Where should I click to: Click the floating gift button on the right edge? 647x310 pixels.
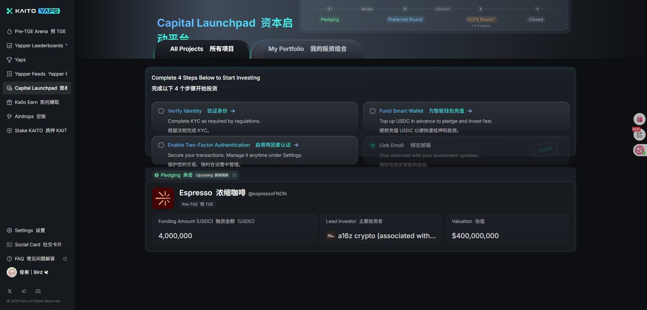639,119
